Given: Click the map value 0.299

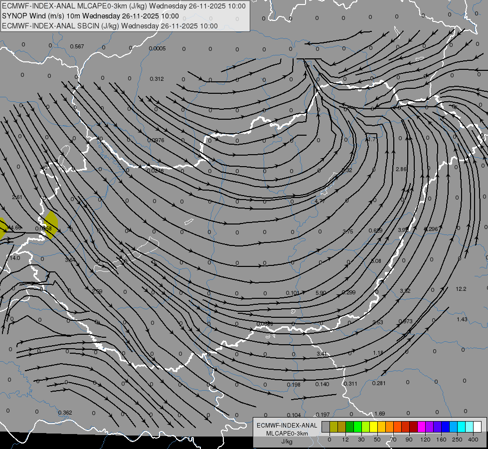Looking at the screenshot, I should (x=348, y=292).
